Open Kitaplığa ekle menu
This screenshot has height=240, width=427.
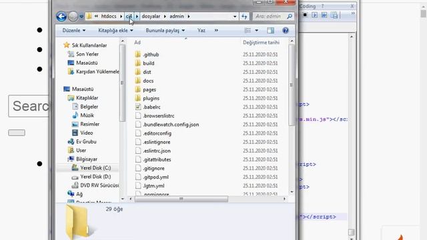tap(115, 31)
